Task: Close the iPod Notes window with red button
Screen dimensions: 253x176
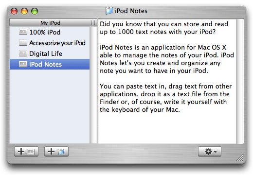Action: point(14,11)
